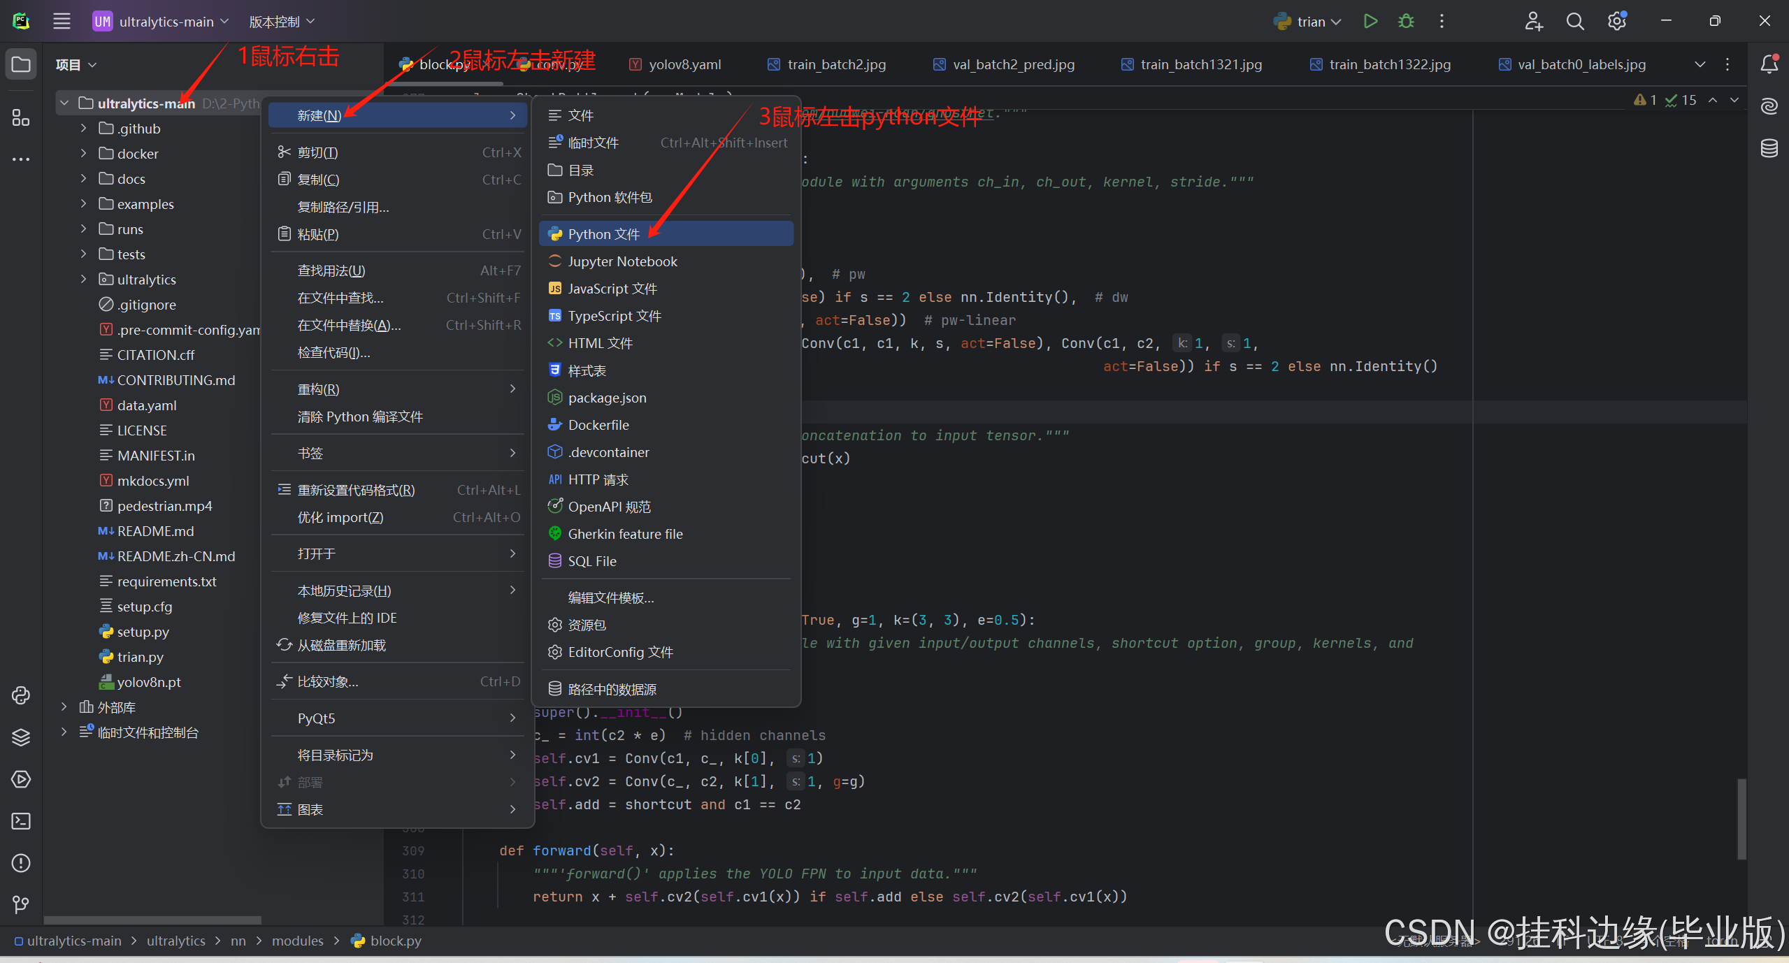Viewport: 1789px width, 963px height.
Task: Click the green Run button
Action: coord(1370,21)
